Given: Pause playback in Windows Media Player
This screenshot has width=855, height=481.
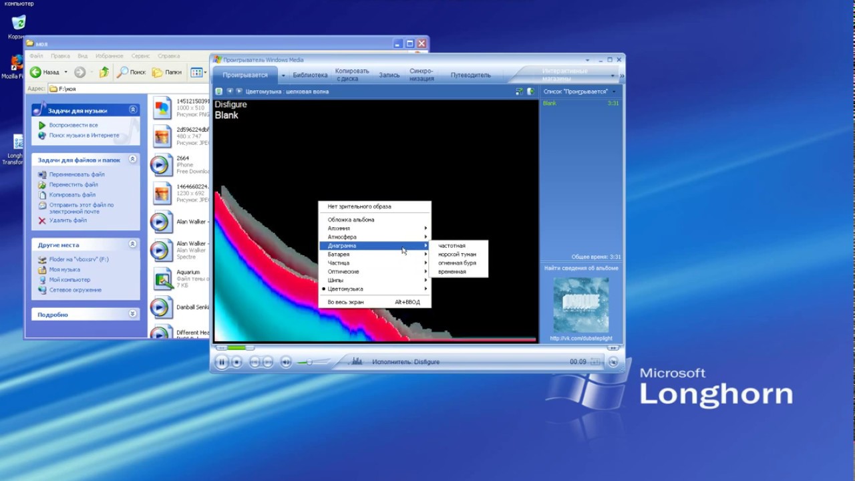Looking at the screenshot, I should tap(222, 362).
